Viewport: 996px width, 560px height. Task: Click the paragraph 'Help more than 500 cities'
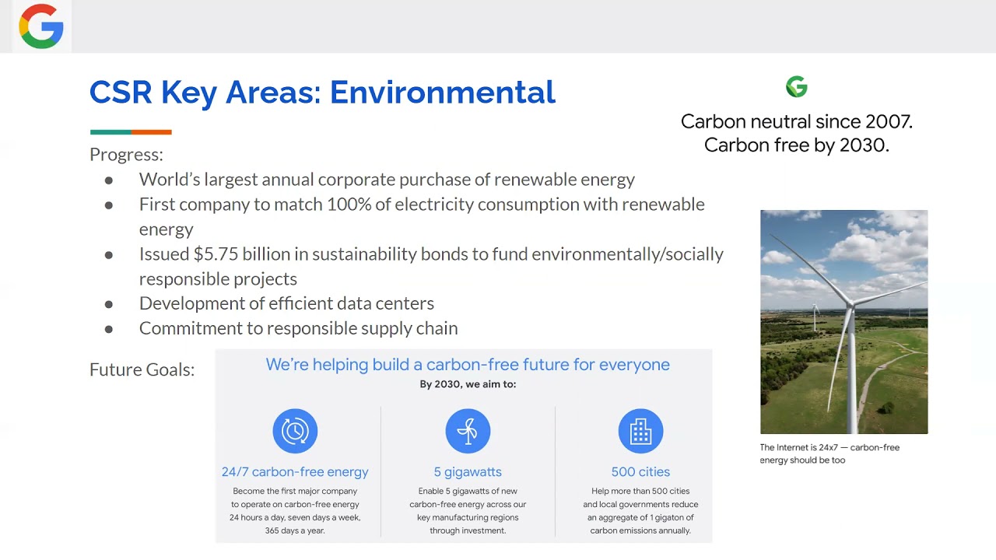[639, 511]
